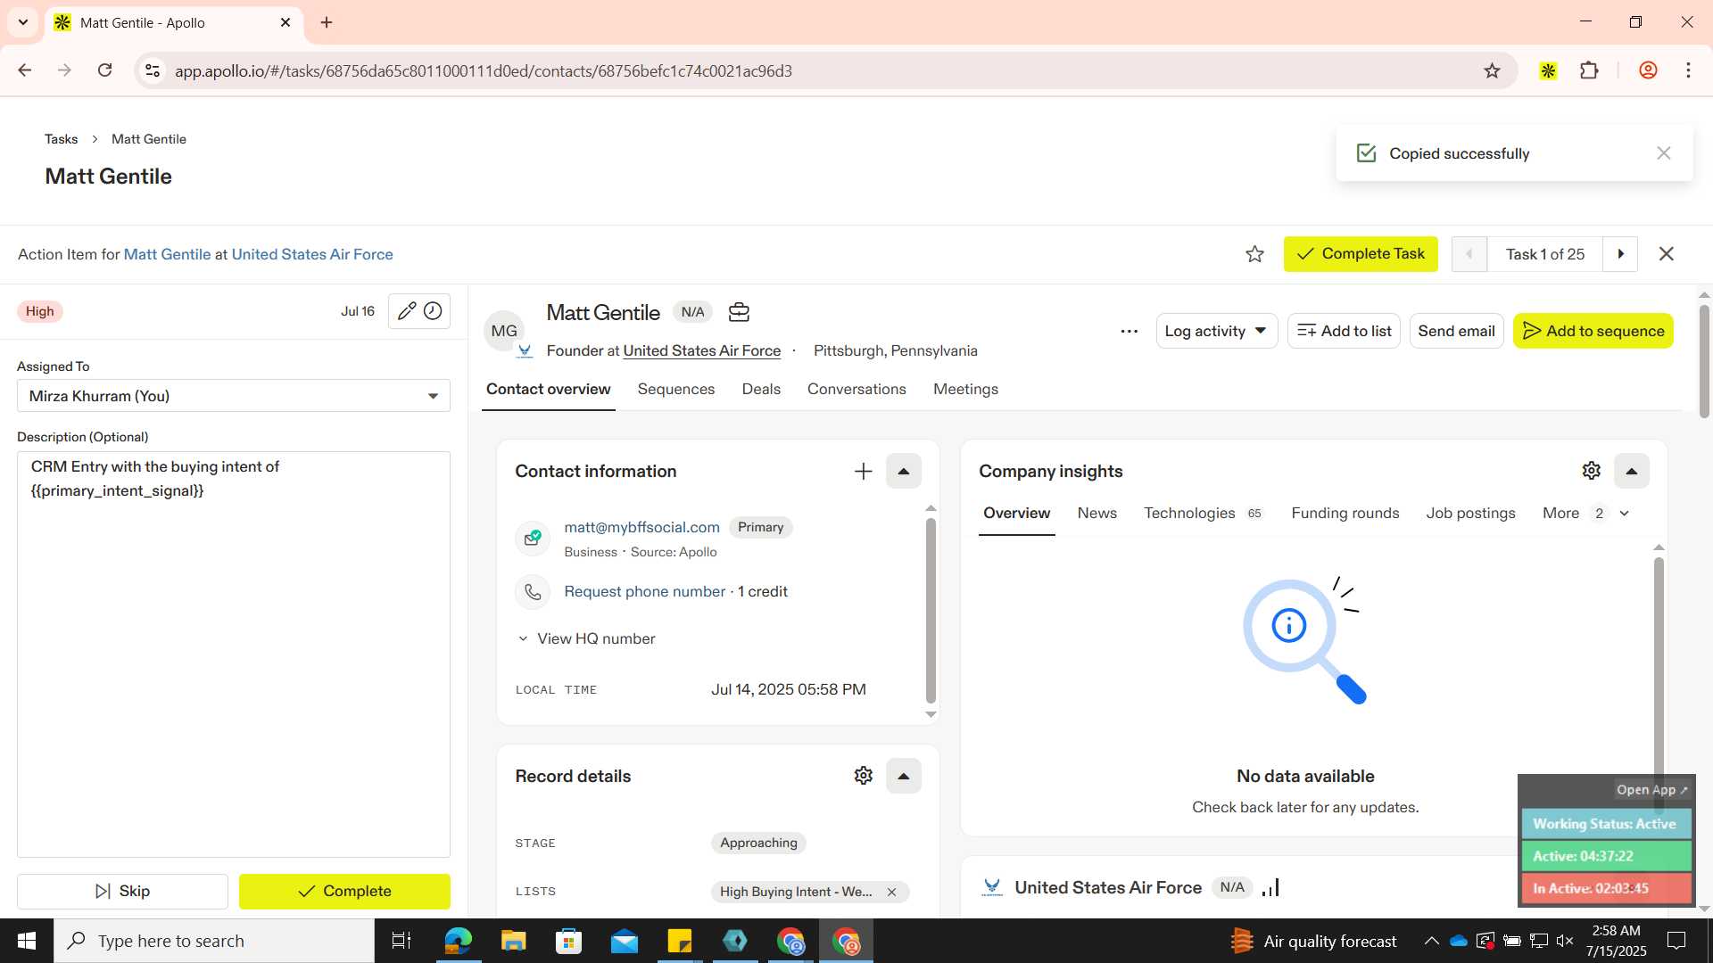Open the Log activity dropdown
Image resolution: width=1713 pixels, height=963 pixels.
[x=1216, y=331]
